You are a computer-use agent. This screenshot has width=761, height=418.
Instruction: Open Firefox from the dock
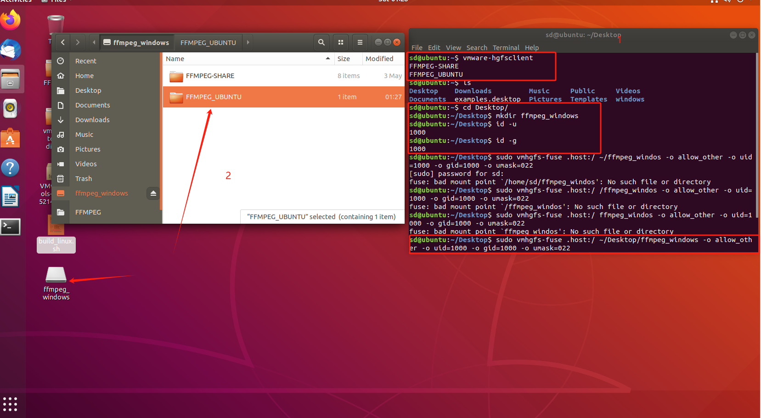[11, 20]
